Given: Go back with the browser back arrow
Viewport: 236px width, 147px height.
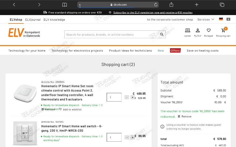Looking at the screenshot, I should click(14, 5).
